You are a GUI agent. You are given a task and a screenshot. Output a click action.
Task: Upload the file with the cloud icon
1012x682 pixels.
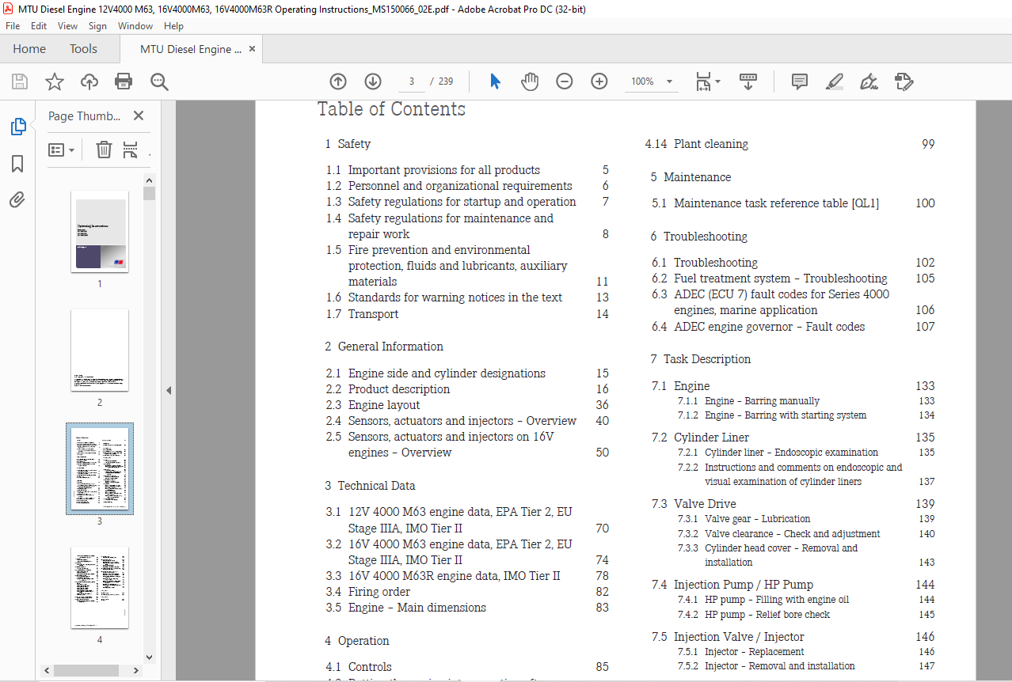[89, 81]
